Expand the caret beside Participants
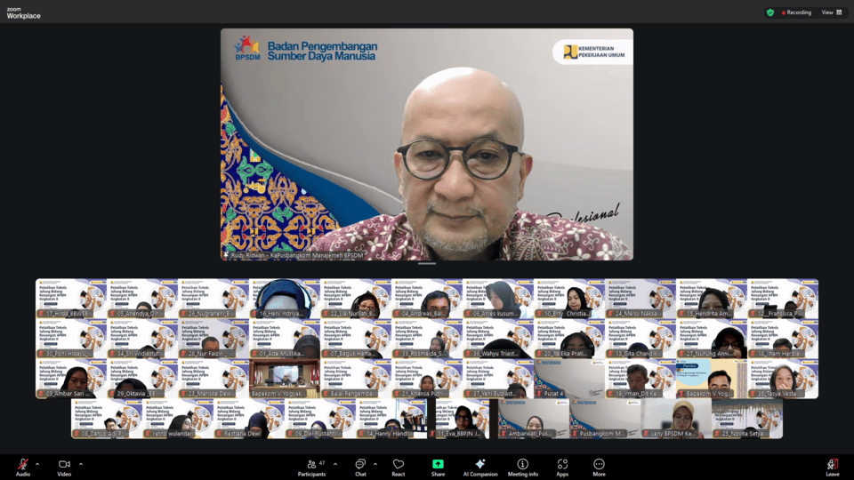The width and height of the screenshot is (854, 480). 335,463
